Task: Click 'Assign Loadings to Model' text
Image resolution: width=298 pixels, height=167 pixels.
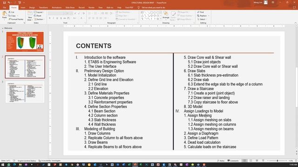Action: 203,111
